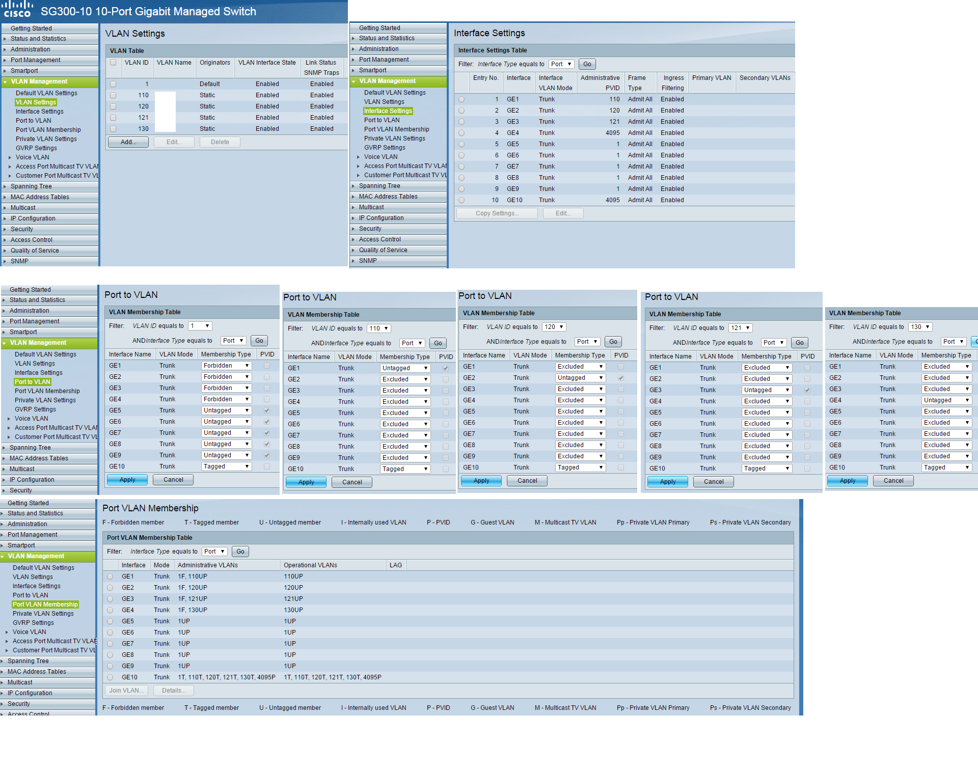Click the PVID value 4095 in GE4 row
The image size is (978, 770).
point(613,133)
